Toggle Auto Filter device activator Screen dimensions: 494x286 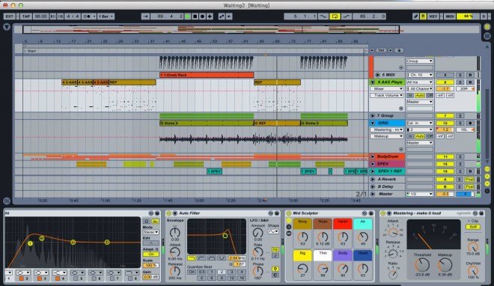click(168, 213)
